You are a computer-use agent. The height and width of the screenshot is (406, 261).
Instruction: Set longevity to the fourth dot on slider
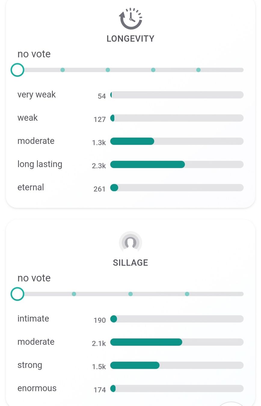198,70
